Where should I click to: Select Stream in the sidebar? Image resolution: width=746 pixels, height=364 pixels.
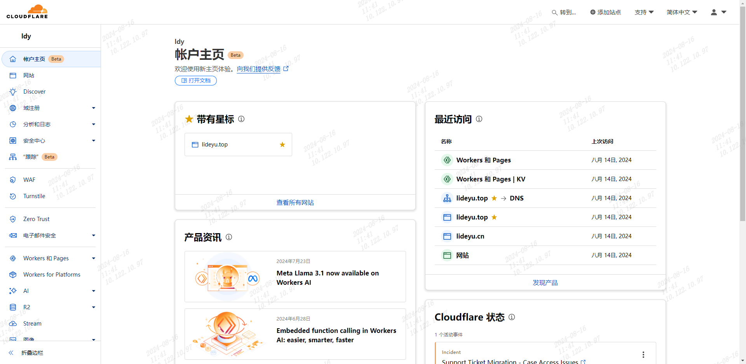(x=32, y=324)
